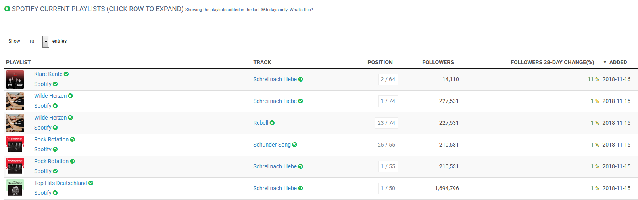Open the Schunder-Song track link
The width and height of the screenshot is (638, 200).
pyautogui.click(x=272, y=145)
